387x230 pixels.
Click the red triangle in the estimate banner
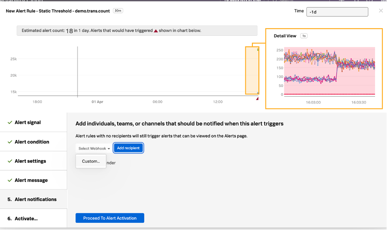coord(156,31)
